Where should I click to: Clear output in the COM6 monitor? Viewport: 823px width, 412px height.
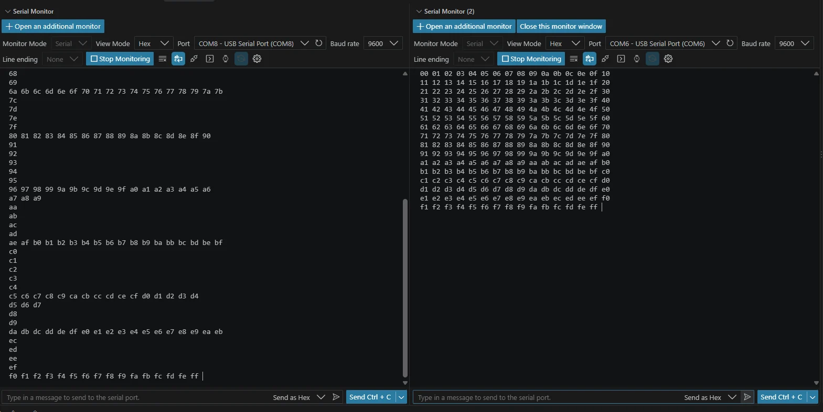pos(574,59)
